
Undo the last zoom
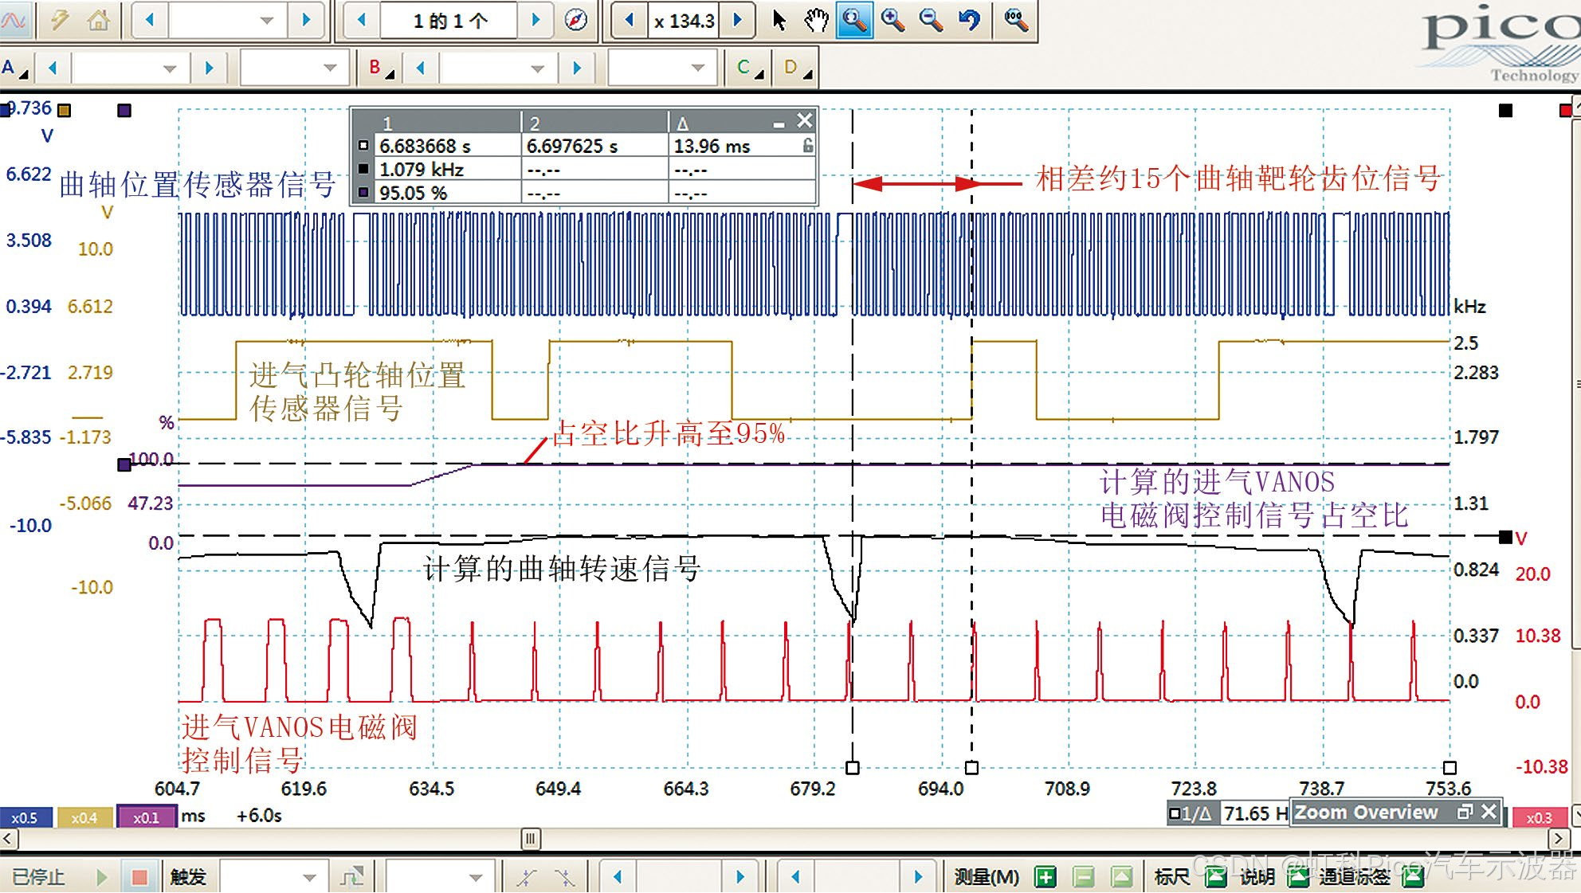pyautogui.click(x=969, y=20)
